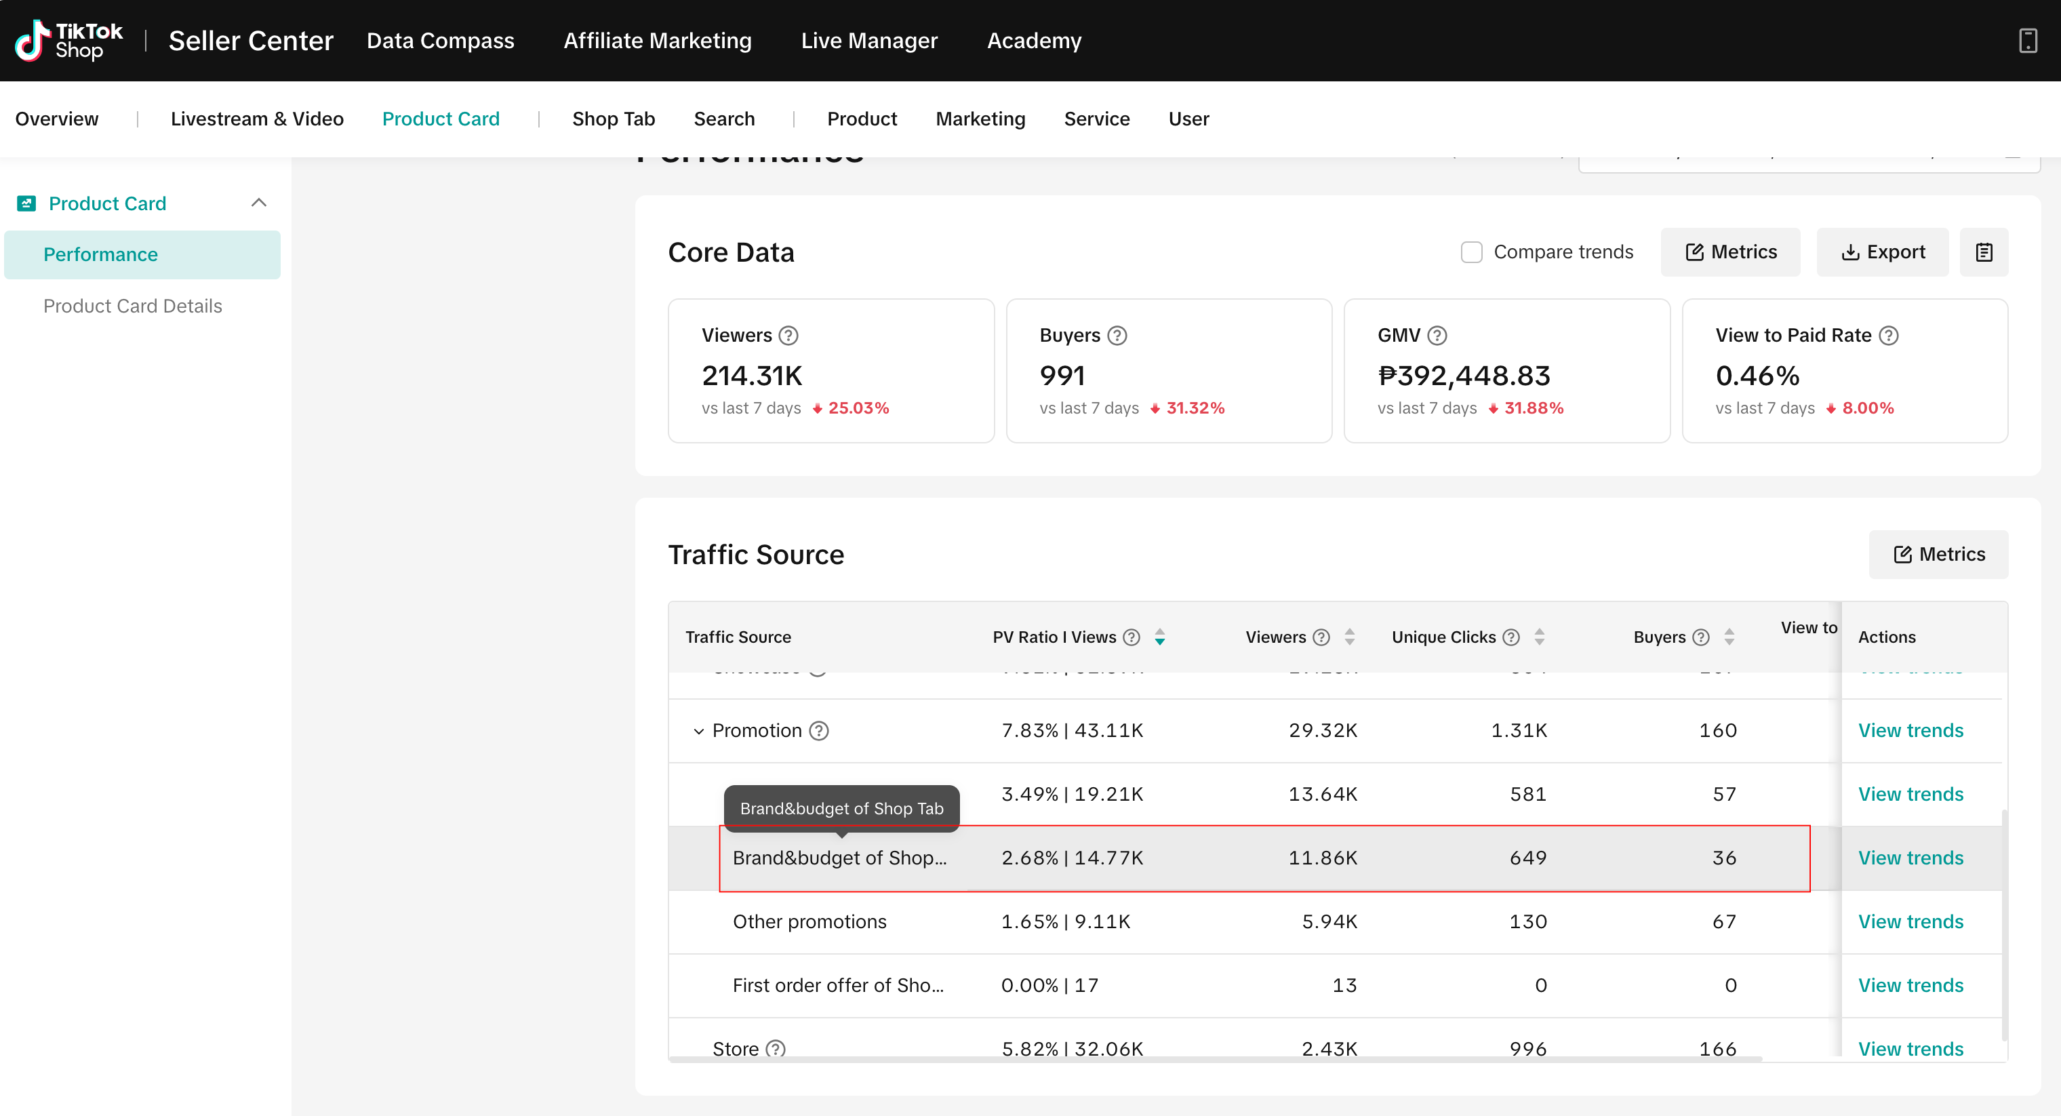Viewport: 2061px width, 1116px height.
Task: Collapse the Promotion row chevron
Action: 698,731
